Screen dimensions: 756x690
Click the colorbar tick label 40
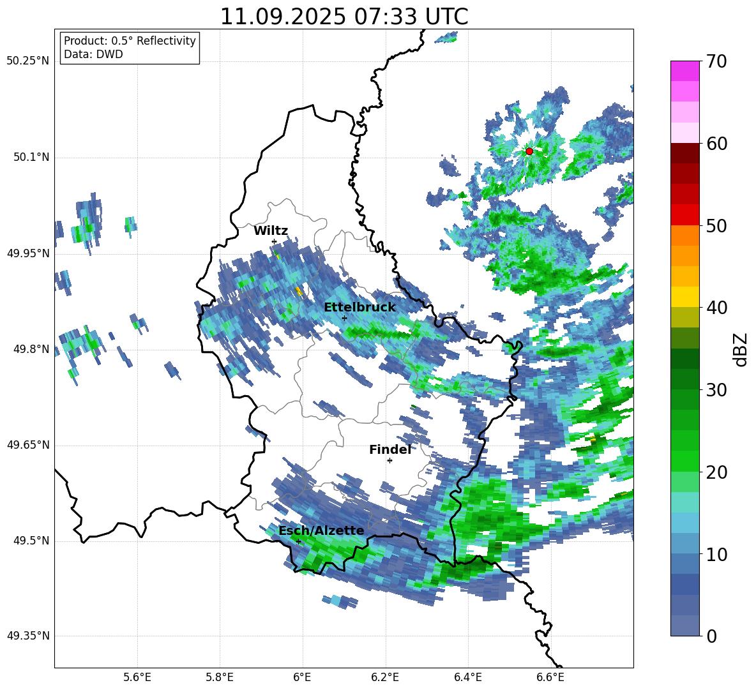pos(716,308)
